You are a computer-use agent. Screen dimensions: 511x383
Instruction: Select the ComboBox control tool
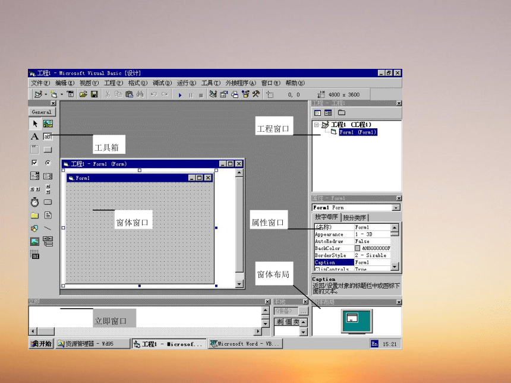(35, 176)
